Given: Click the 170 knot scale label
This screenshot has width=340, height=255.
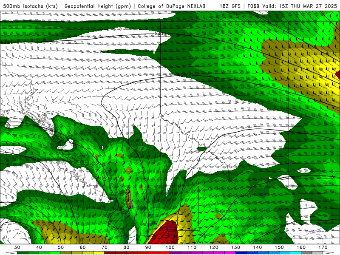Looking at the screenshot, I should click(x=323, y=247).
